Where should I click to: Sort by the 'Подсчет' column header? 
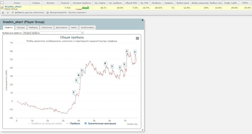pos(65,3)
